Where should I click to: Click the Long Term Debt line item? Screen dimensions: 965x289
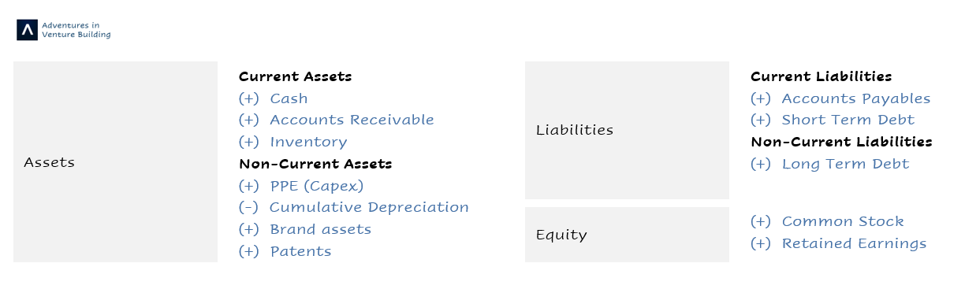pyautogui.click(x=829, y=164)
